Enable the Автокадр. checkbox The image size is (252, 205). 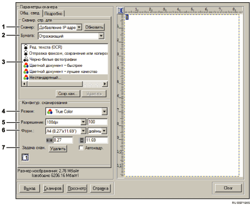(x=81, y=148)
